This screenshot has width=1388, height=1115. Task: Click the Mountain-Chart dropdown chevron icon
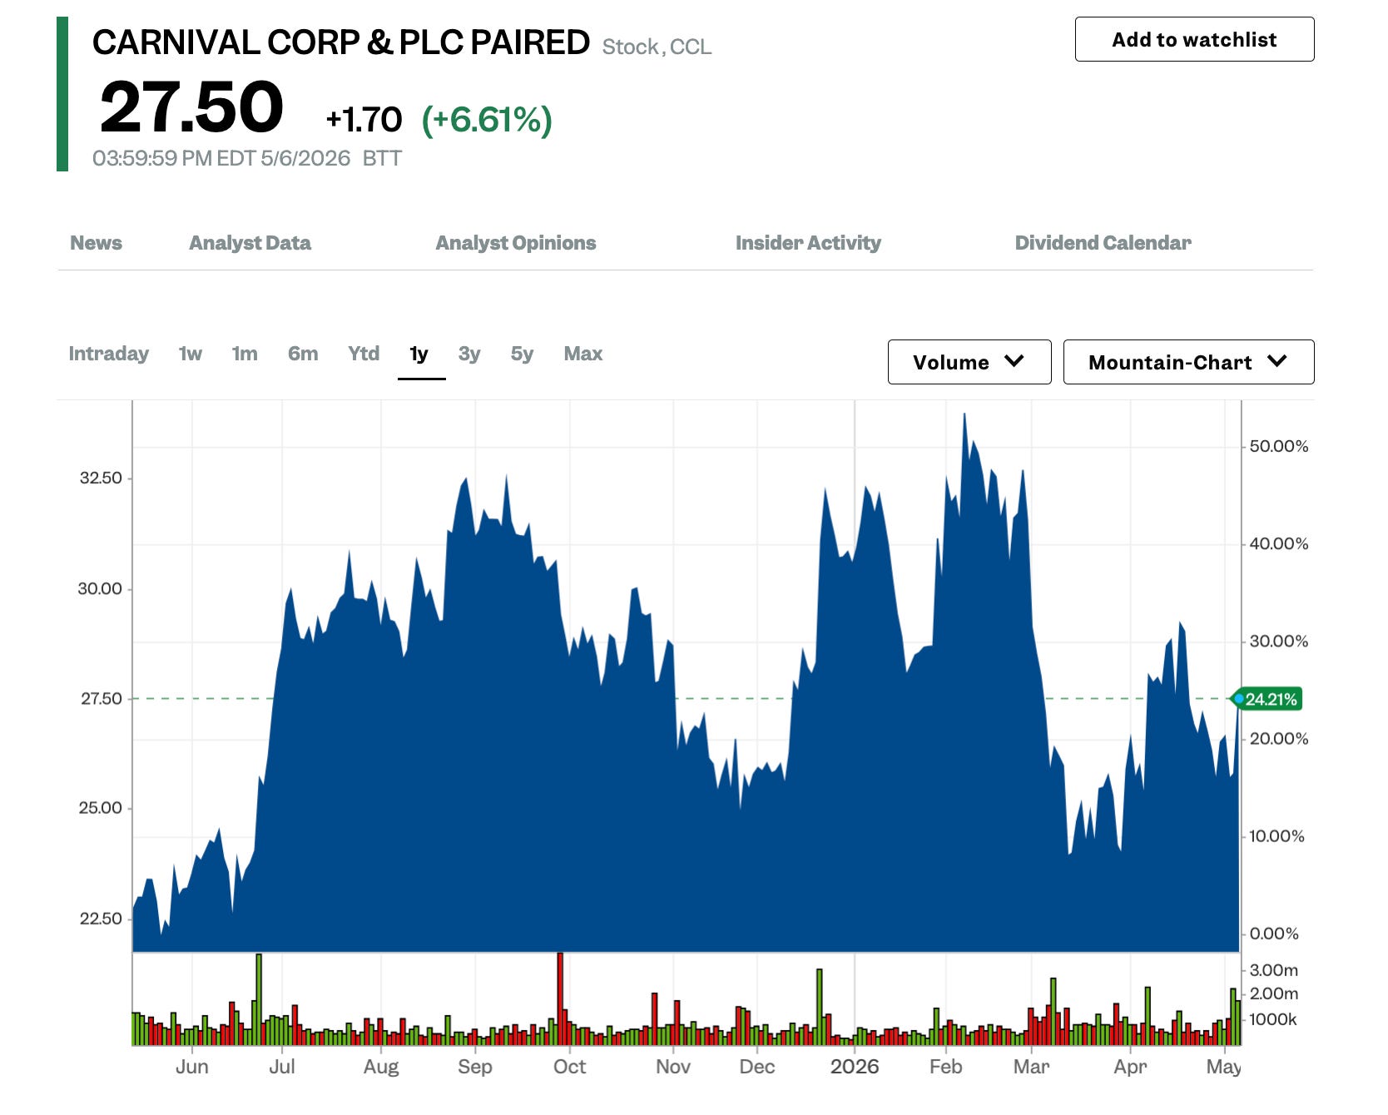(x=1277, y=361)
